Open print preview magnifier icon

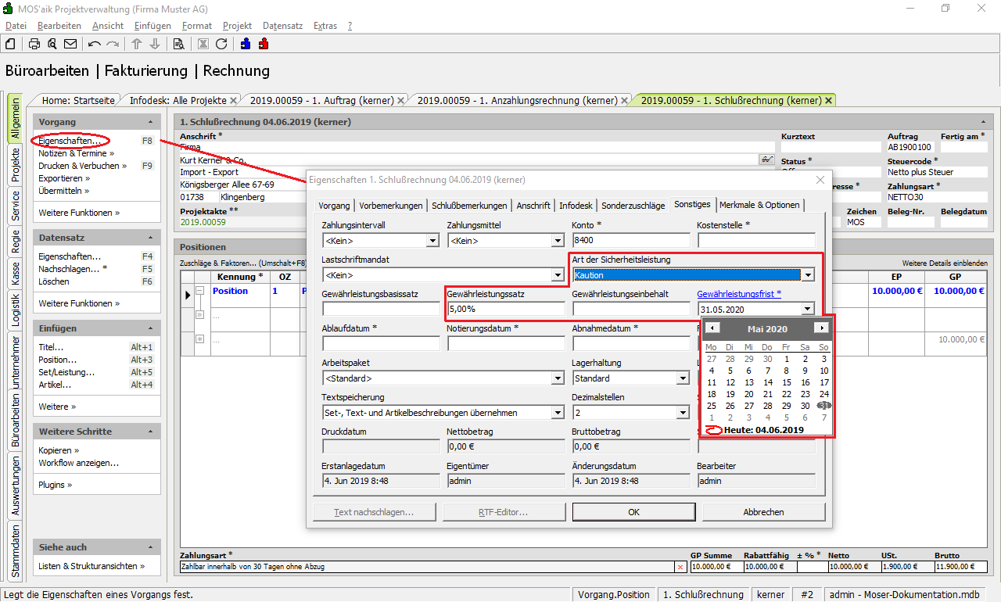[52, 44]
